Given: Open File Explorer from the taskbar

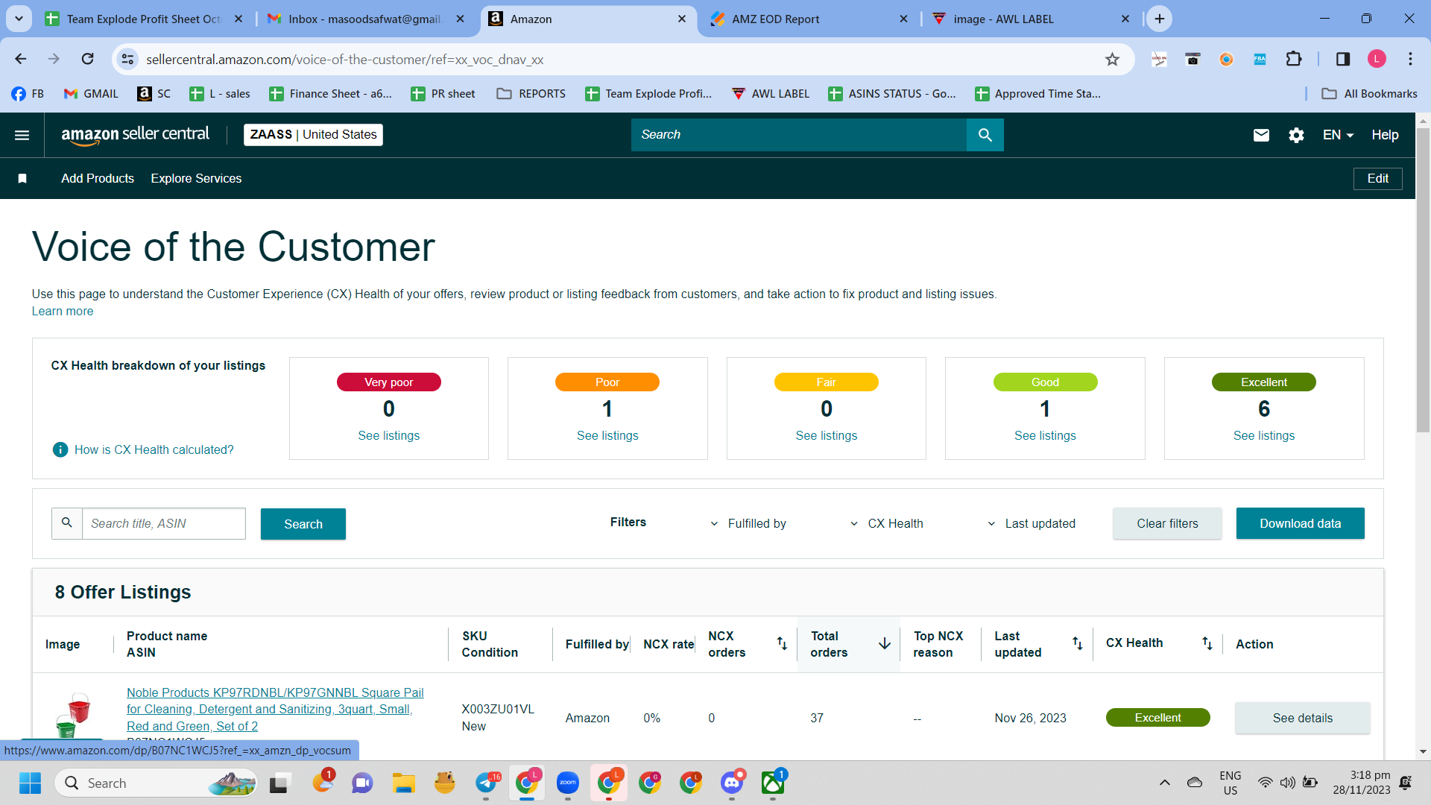Looking at the screenshot, I should pyautogui.click(x=404, y=783).
